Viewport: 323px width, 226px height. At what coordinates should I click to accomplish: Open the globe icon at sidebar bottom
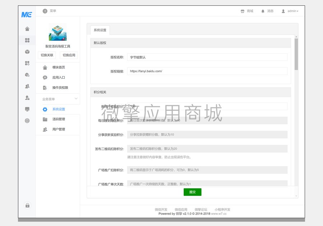point(27,121)
